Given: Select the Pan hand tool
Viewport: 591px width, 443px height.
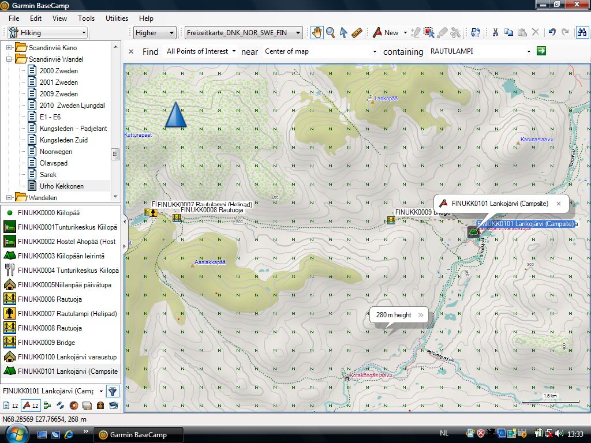Looking at the screenshot, I should pos(316,33).
